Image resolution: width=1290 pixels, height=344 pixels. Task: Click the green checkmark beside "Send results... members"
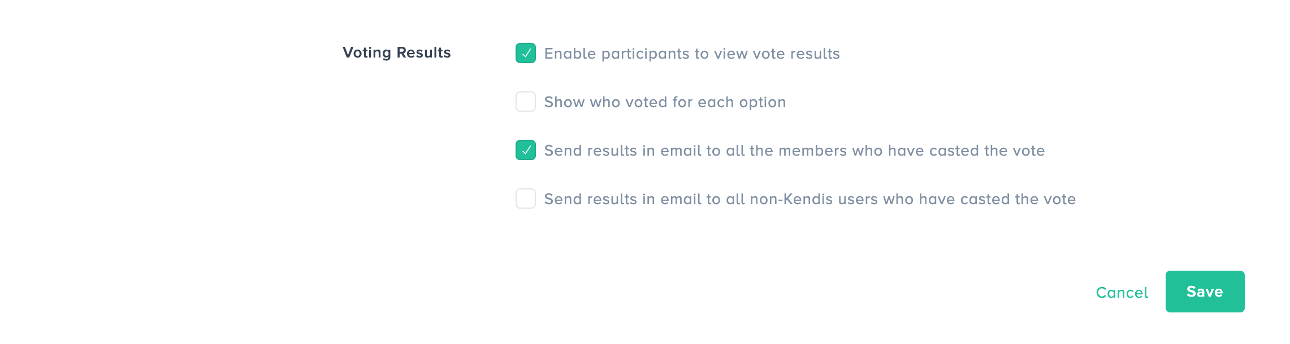click(x=526, y=151)
